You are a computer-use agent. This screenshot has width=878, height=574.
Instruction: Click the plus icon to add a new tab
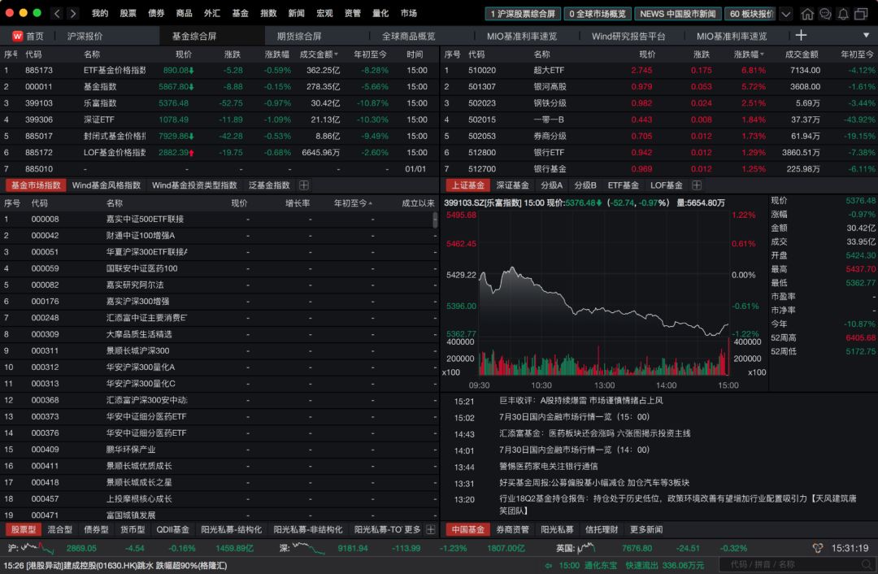coord(799,36)
